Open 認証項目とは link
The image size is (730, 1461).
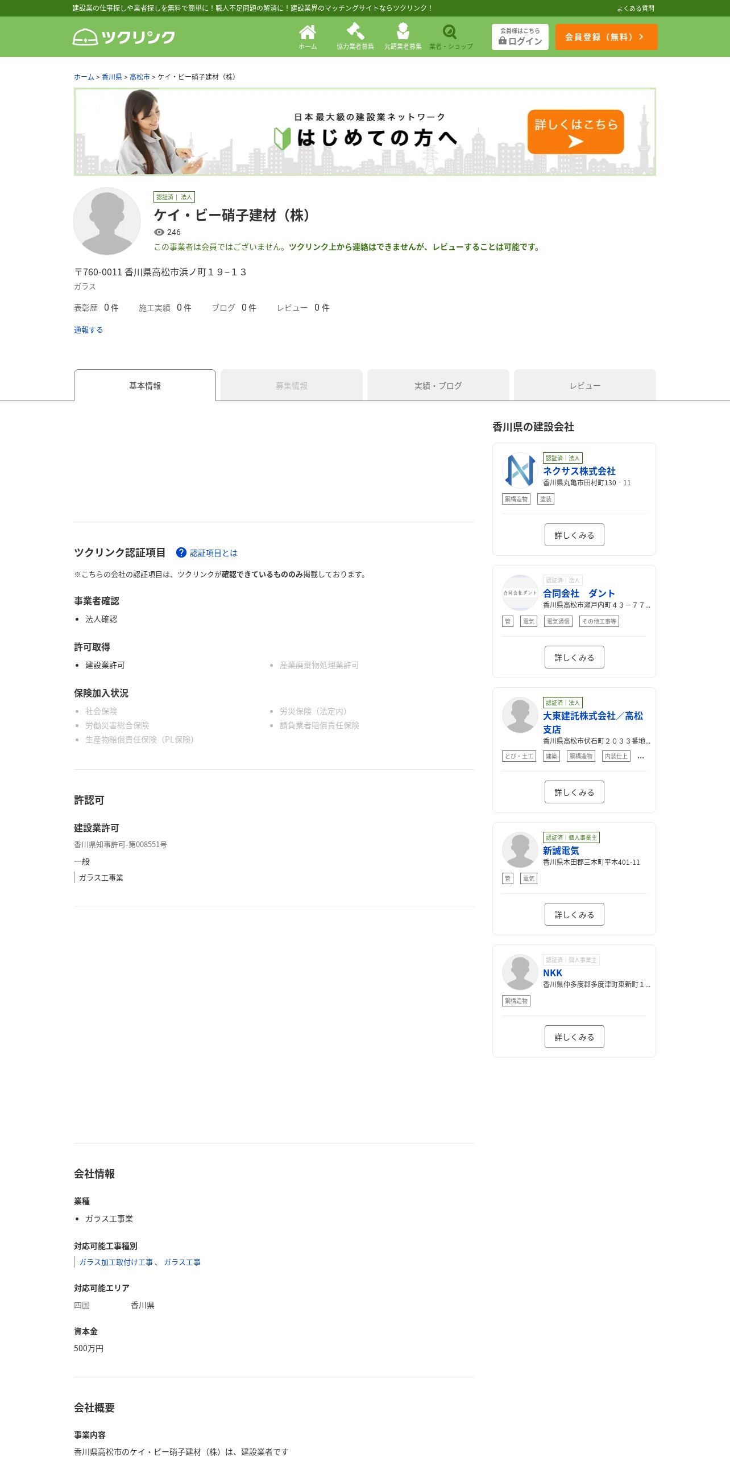[214, 553]
